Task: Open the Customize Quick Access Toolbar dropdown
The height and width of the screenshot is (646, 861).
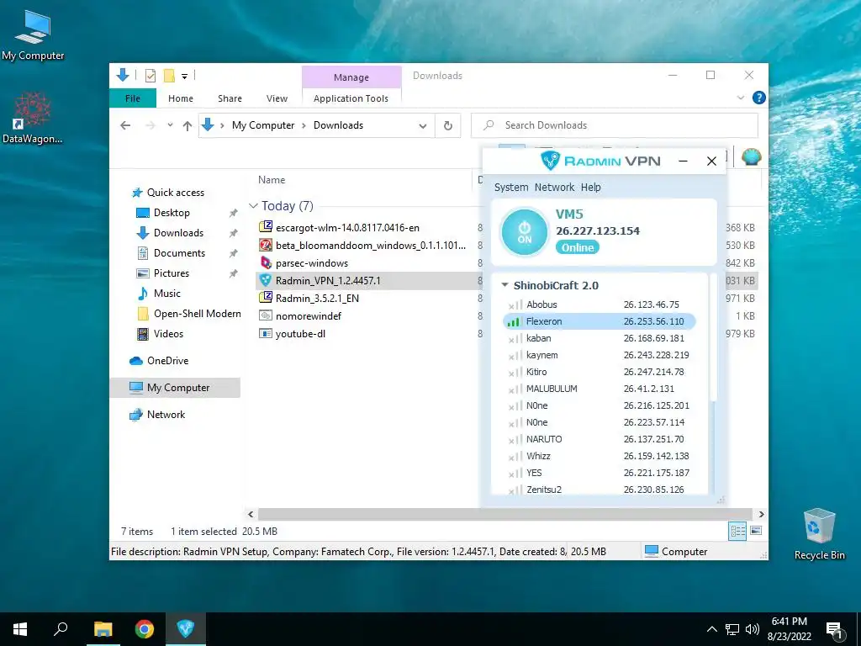Action: tap(184, 77)
